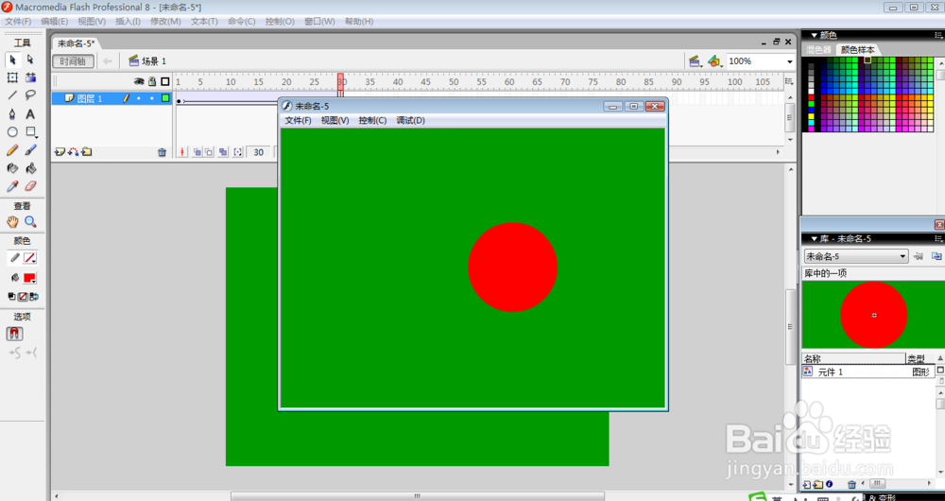Open the color panel options menu
The width and height of the screenshot is (945, 501).
click(938, 36)
